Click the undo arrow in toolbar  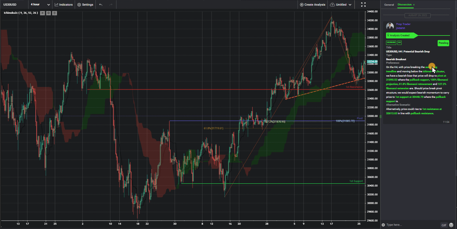pos(101,5)
